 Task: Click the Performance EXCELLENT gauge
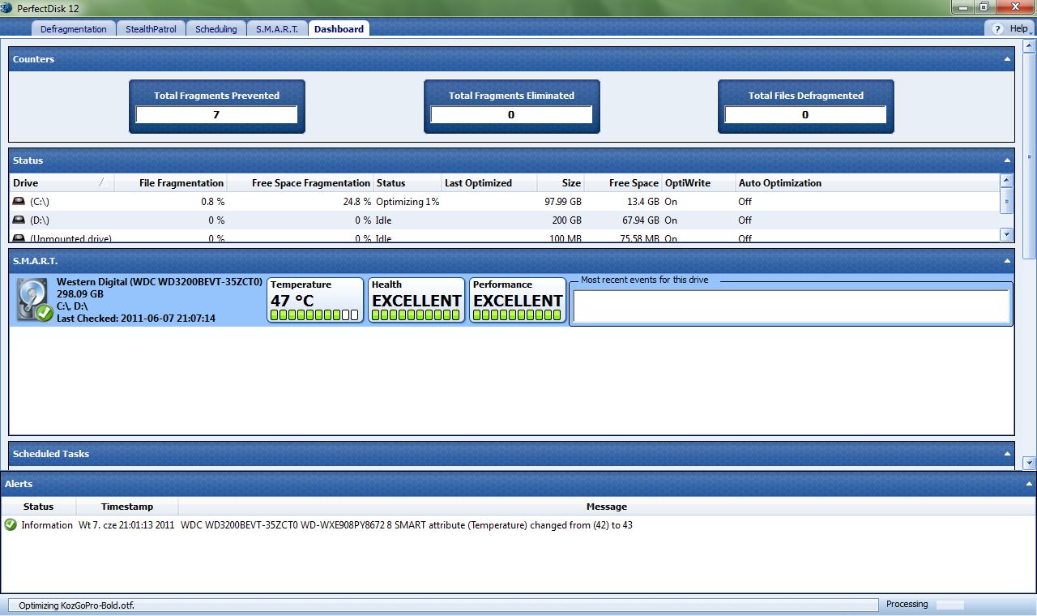point(518,300)
